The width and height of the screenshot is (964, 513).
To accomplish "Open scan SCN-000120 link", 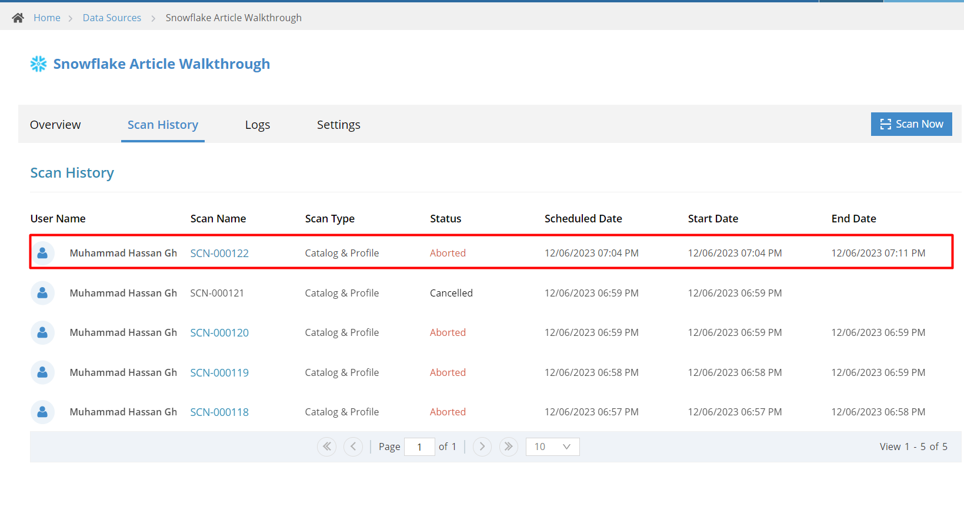I will click(219, 332).
